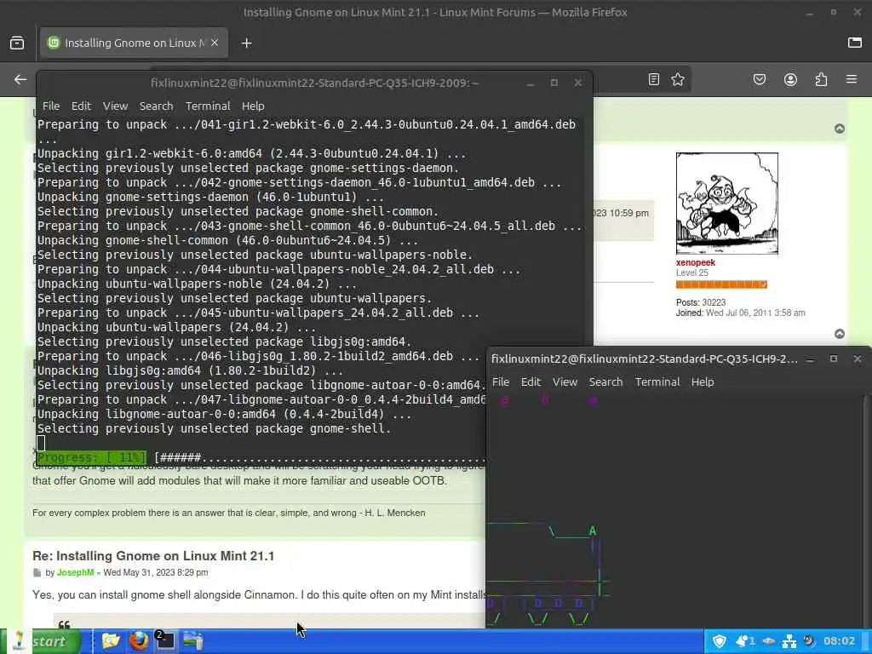This screenshot has width=872, height=654.
Task: Open Search menu in small terminal window
Action: (605, 381)
